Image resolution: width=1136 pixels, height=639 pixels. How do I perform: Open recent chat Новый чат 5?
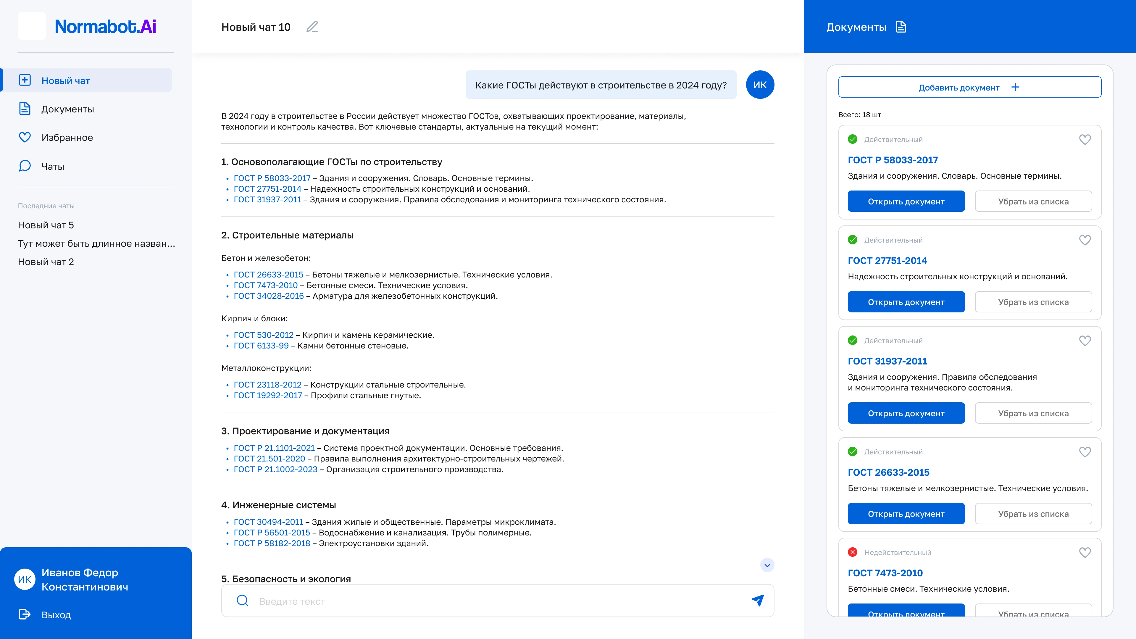pyautogui.click(x=46, y=225)
